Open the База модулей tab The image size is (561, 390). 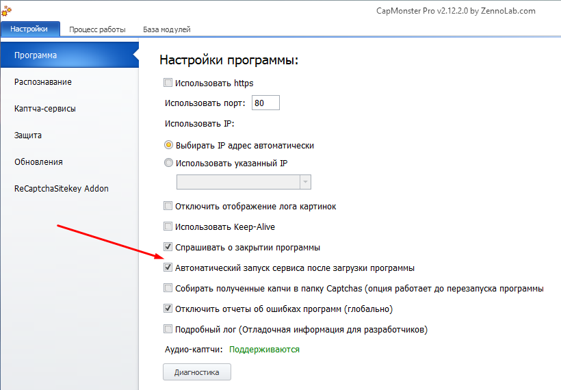[x=166, y=29]
